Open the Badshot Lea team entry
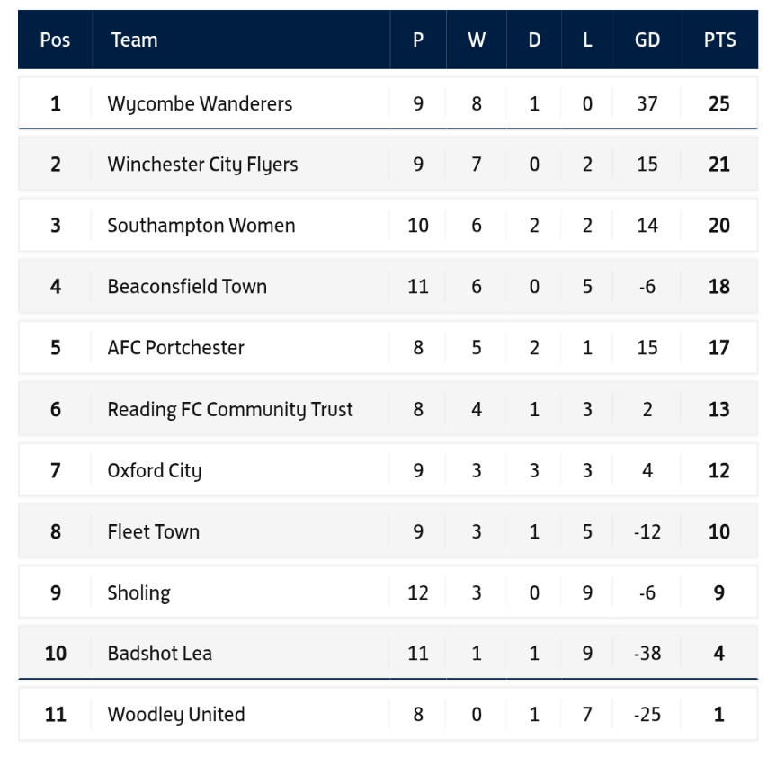Image resolution: width=776 pixels, height=757 pixels. (159, 653)
